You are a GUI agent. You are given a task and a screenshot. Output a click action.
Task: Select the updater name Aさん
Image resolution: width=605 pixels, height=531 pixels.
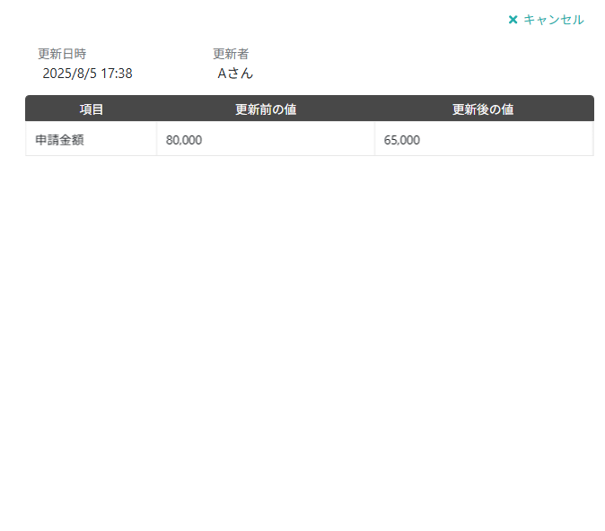[235, 74]
